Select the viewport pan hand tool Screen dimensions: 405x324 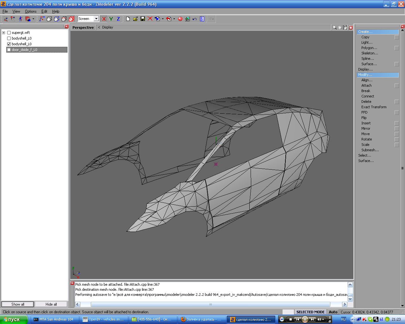(340, 28)
